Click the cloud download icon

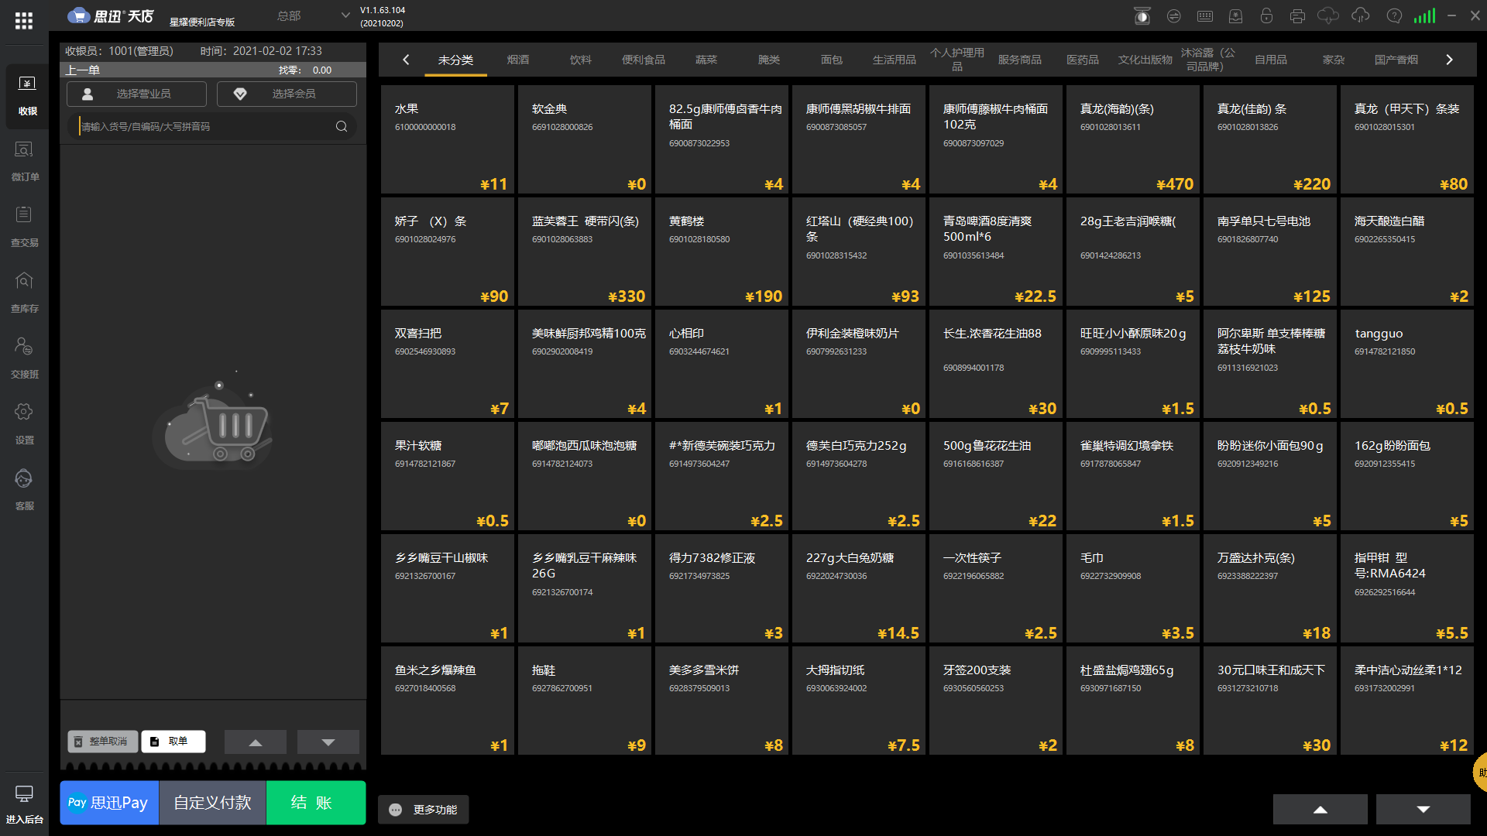1328,16
